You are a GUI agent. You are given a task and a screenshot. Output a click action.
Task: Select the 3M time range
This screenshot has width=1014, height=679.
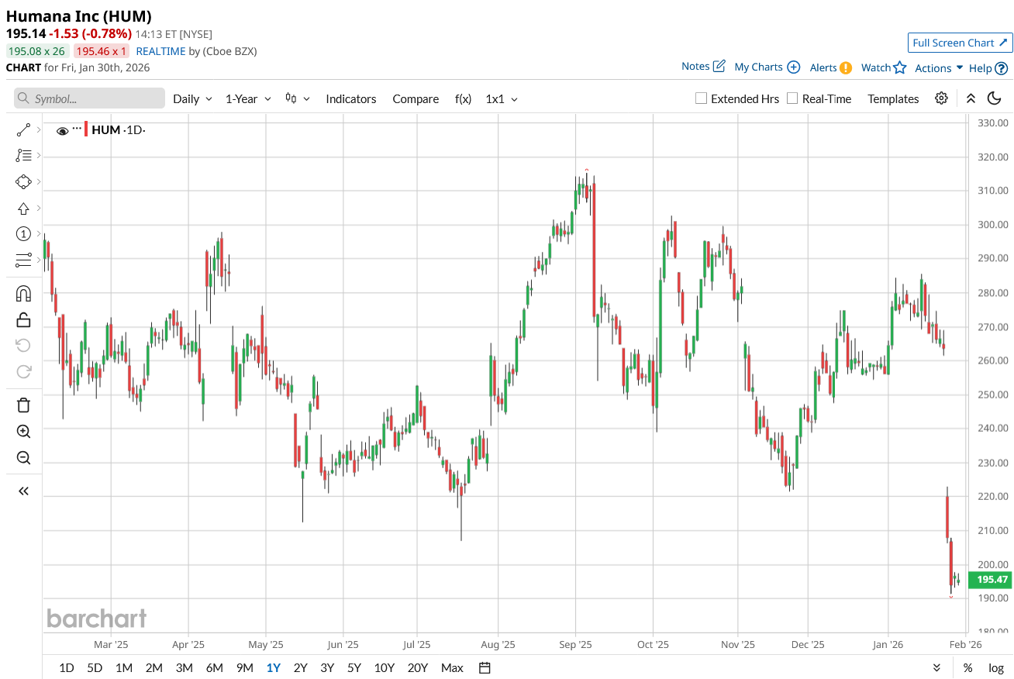pyautogui.click(x=184, y=667)
